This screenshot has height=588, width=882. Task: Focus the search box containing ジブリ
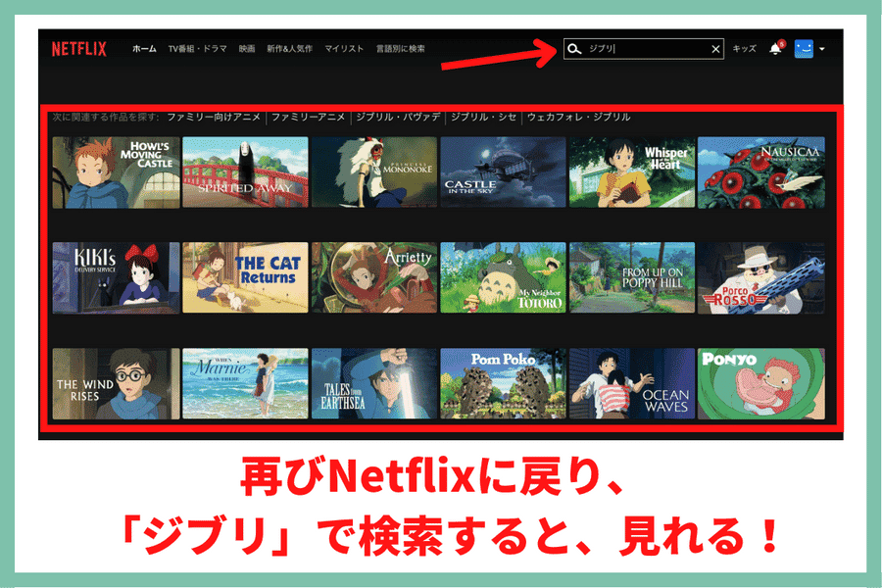coord(644,49)
